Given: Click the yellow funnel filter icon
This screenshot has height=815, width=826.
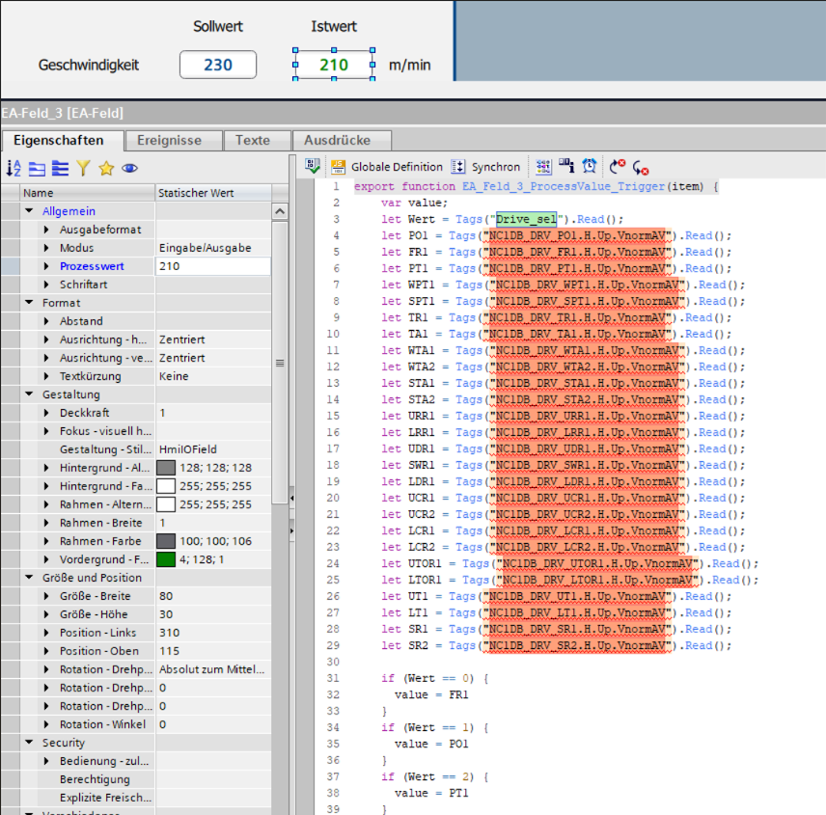Looking at the screenshot, I should 83,168.
